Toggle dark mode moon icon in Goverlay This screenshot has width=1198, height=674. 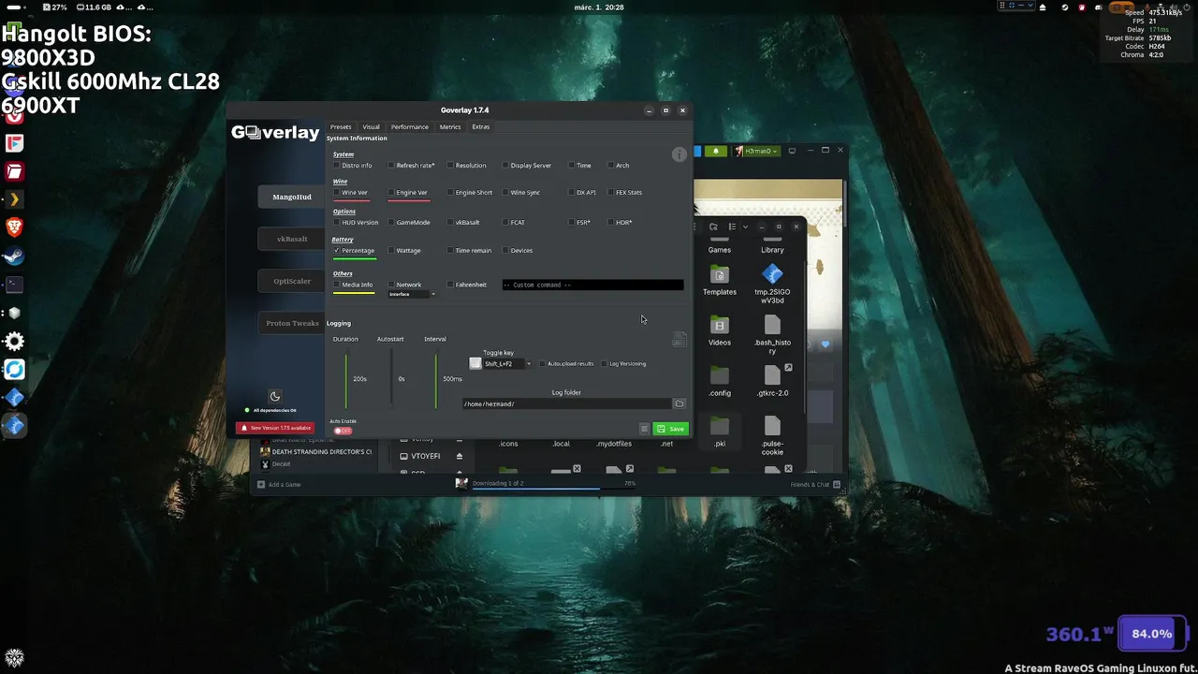click(x=275, y=396)
